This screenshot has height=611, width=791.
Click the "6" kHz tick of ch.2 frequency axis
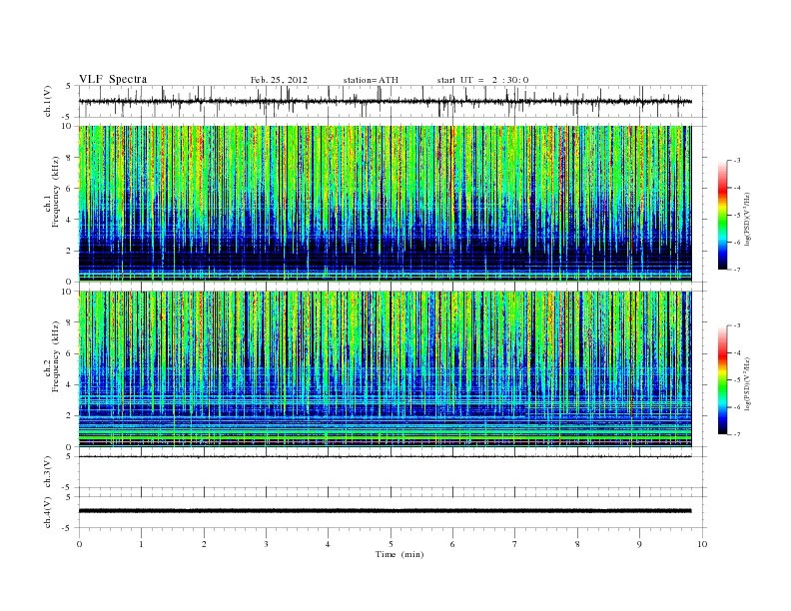coord(69,353)
